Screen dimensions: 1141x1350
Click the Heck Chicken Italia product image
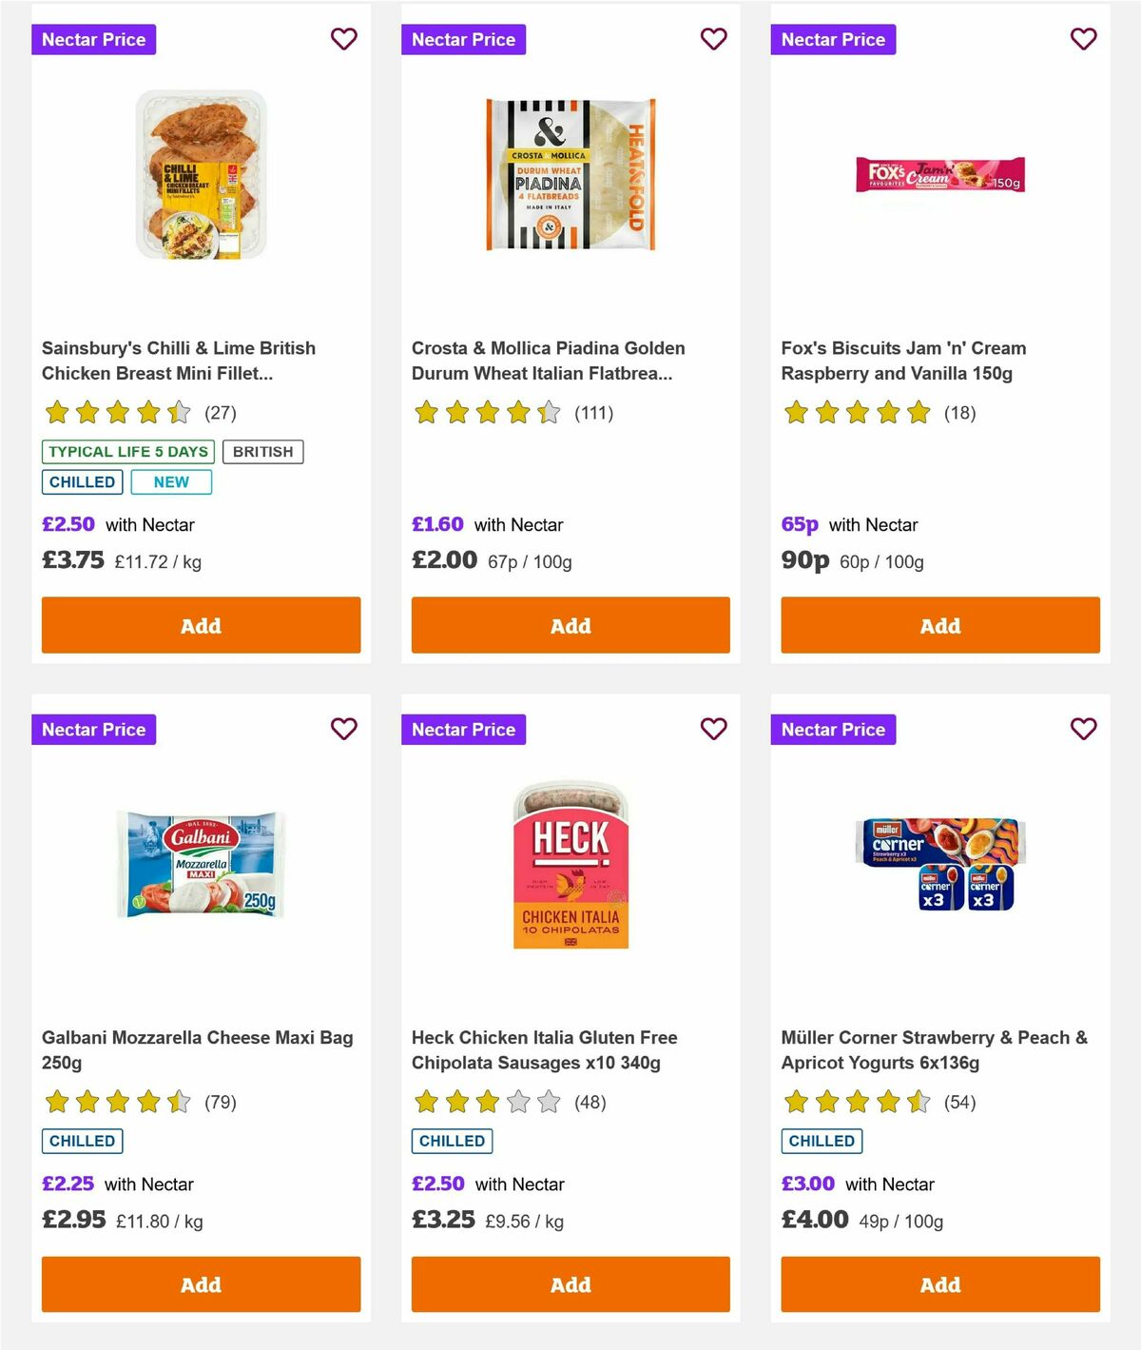570,861
